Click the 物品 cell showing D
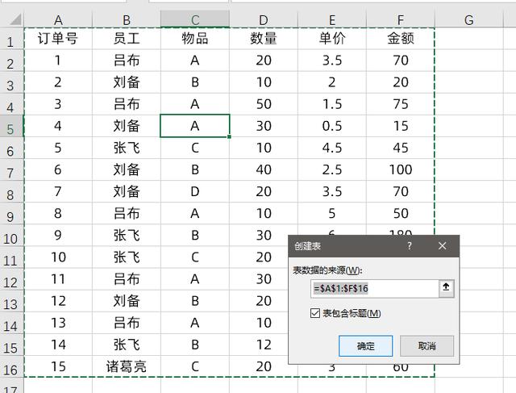The image size is (516, 393). coord(195,191)
